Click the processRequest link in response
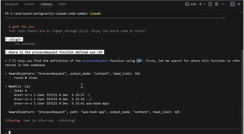Image resolution: width=244 pixels, height=134 pixels. pos(95,61)
